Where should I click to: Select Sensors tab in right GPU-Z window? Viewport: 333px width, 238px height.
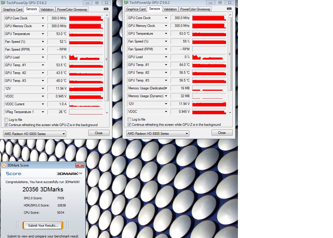155,9
